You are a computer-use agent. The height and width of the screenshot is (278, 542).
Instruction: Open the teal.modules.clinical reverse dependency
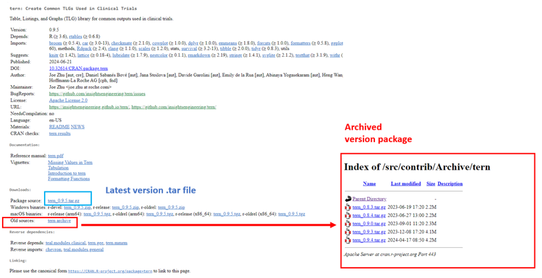(66, 243)
